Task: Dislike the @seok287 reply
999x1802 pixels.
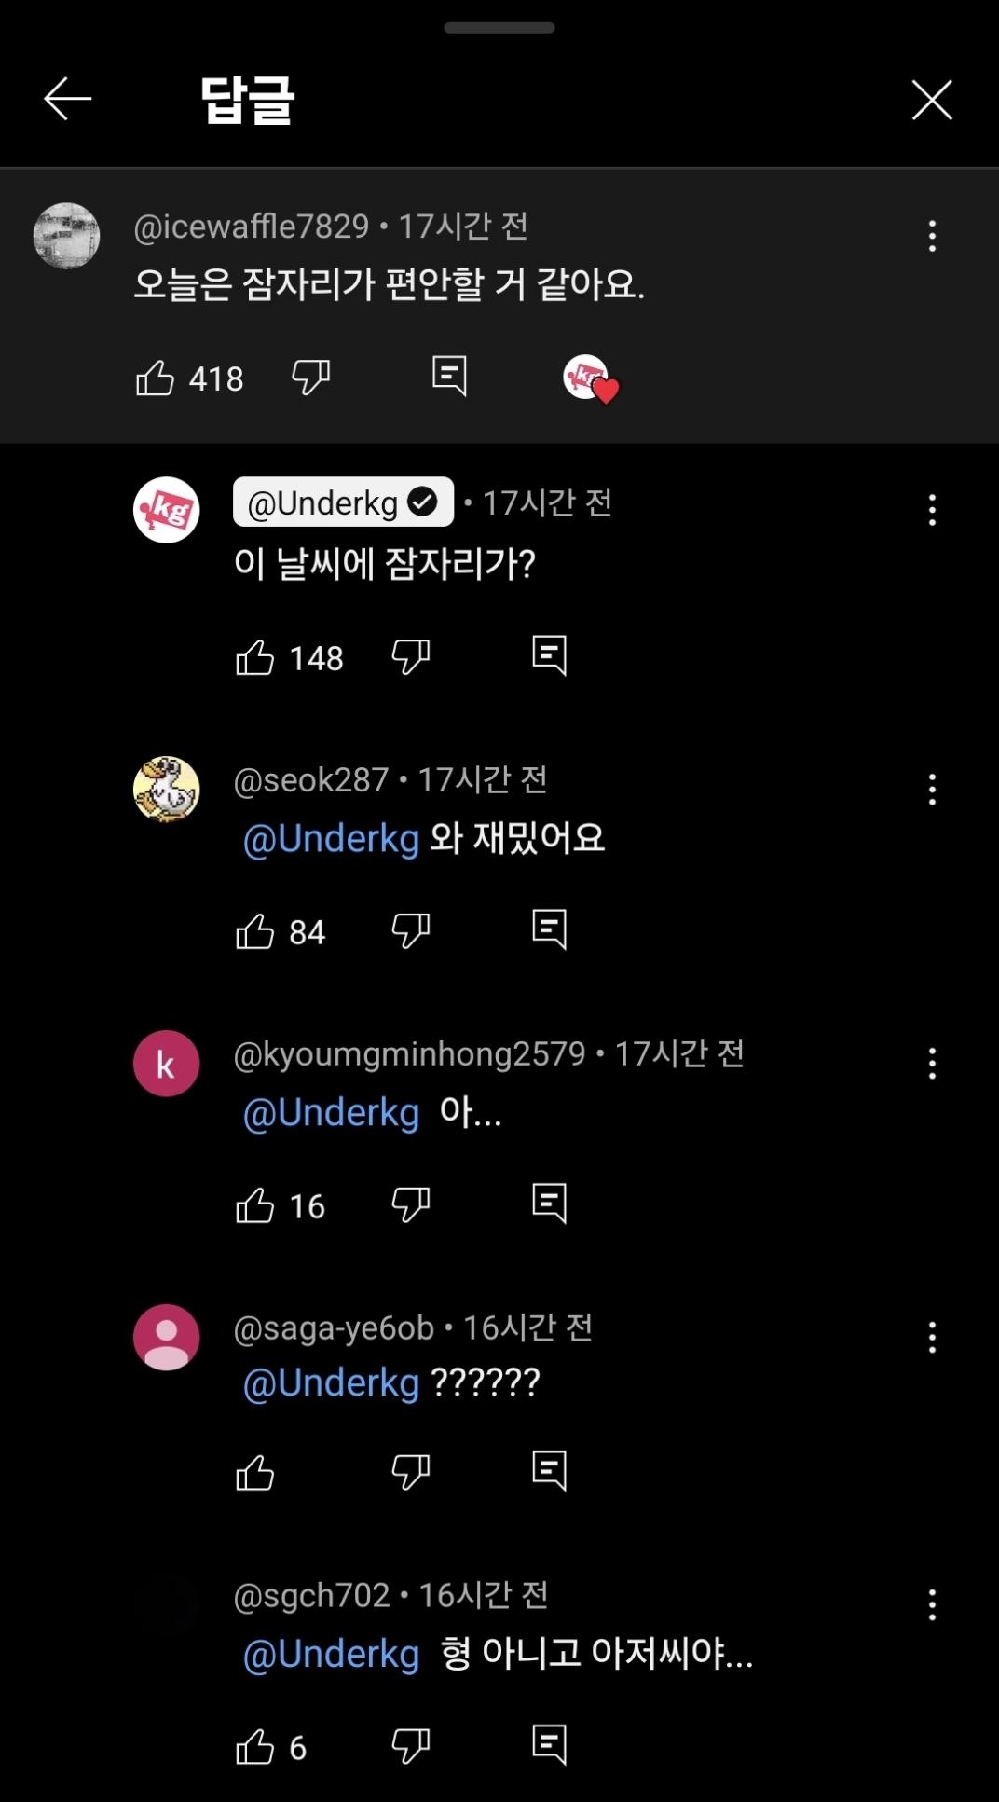Action: (x=410, y=930)
